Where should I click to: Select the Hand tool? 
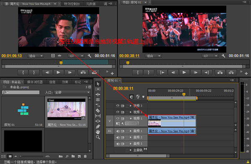tap(98, 132)
